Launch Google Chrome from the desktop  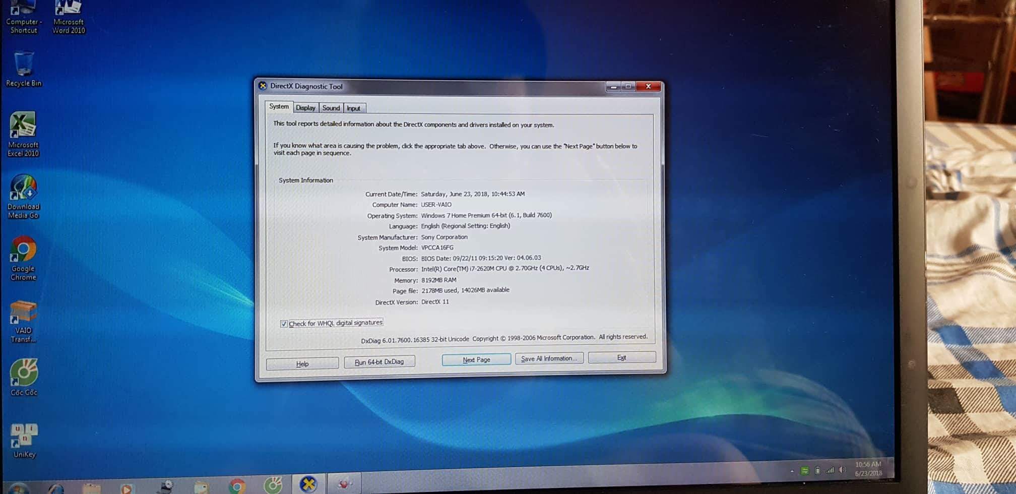tap(23, 259)
